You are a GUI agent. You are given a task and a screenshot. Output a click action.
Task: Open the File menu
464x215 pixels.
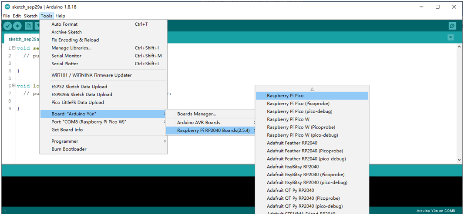point(7,16)
